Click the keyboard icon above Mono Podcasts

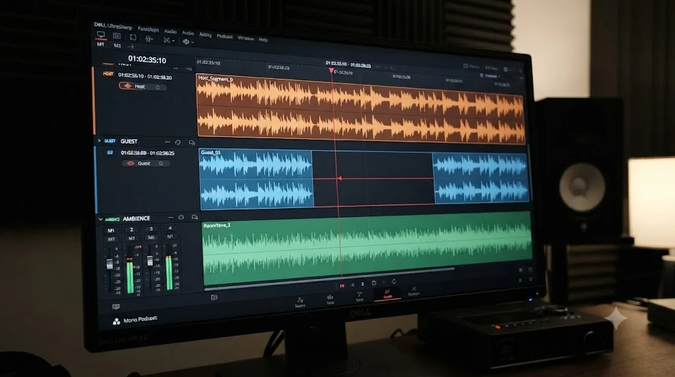pos(116,306)
